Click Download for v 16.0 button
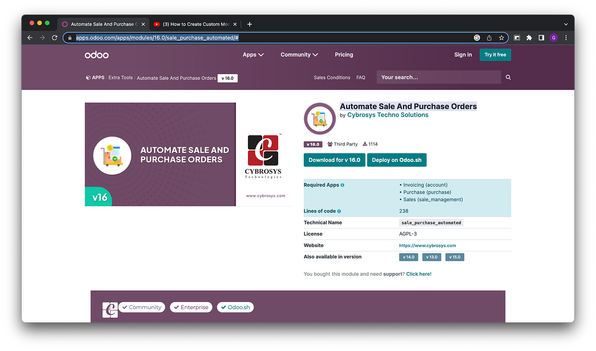The image size is (596, 351). click(334, 160)
